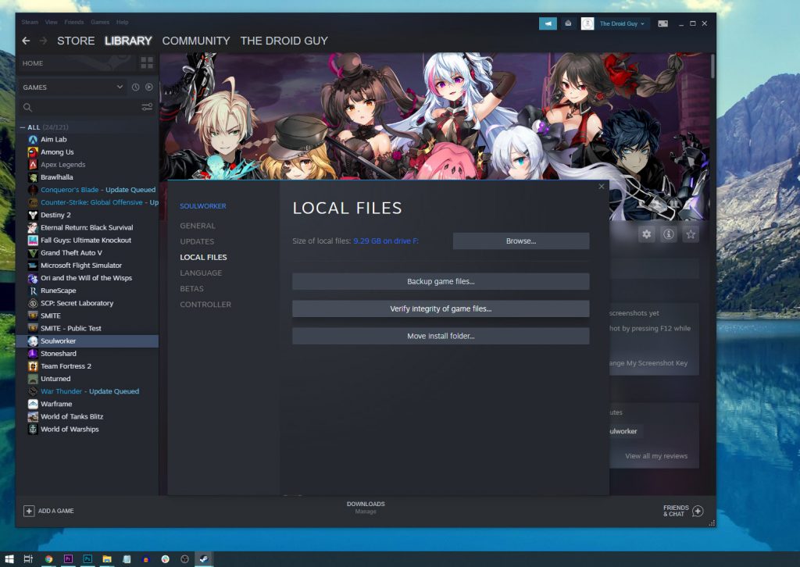Click the Destiny 2 game icon
This screenshot has height=567, width=800.
tap(33, 216)
